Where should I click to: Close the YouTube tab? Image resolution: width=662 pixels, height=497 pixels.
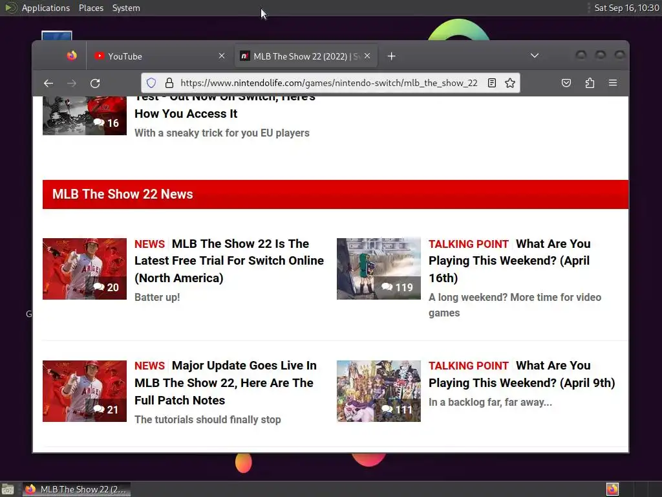pos(222,56)
